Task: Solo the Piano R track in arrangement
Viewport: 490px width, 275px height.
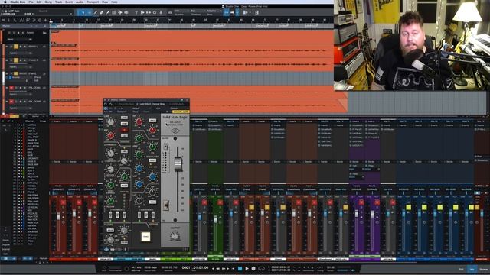Action: click(x=16, y=60)
